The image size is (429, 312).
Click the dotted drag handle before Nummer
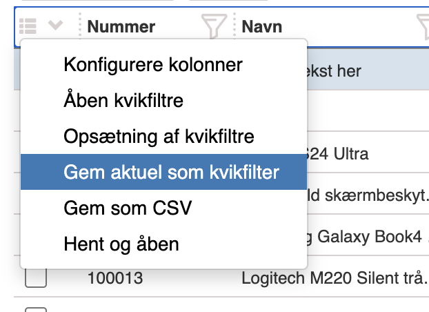click(x=81, y=26)
